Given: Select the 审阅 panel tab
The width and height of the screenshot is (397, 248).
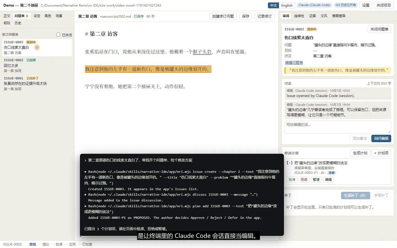Looking at the screenshot, I should click(x=286, y=16).
